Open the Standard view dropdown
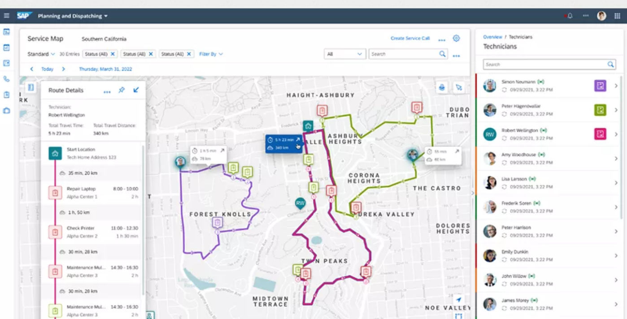 click(40, 53)
